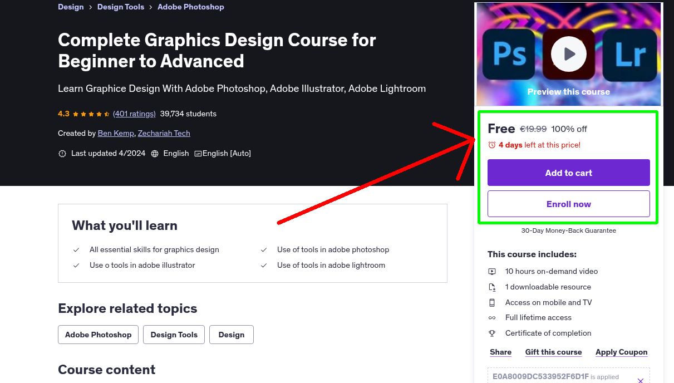Click the 10 hours on-demand video text
The width and height of the screenshot is (674, 383).
552,272
